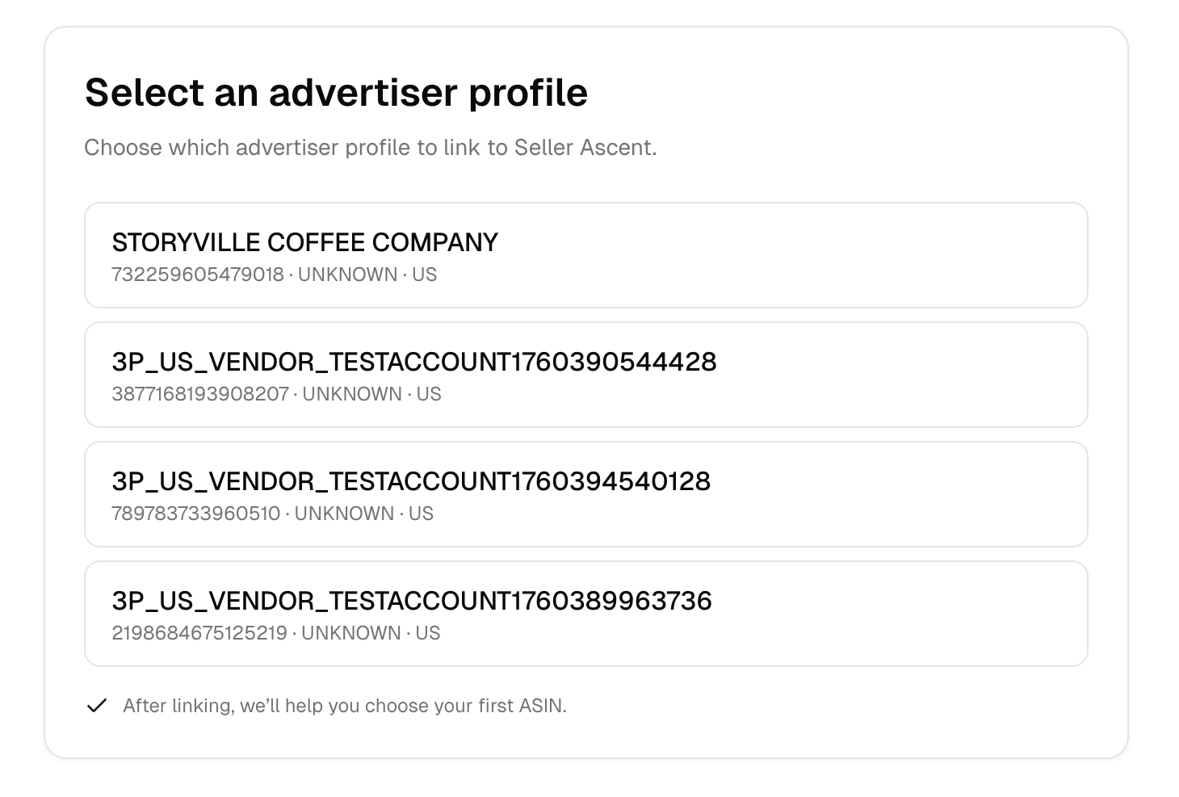
Task: Click profile ID 732259605479018 under Storyville
Action: [199, 275]
